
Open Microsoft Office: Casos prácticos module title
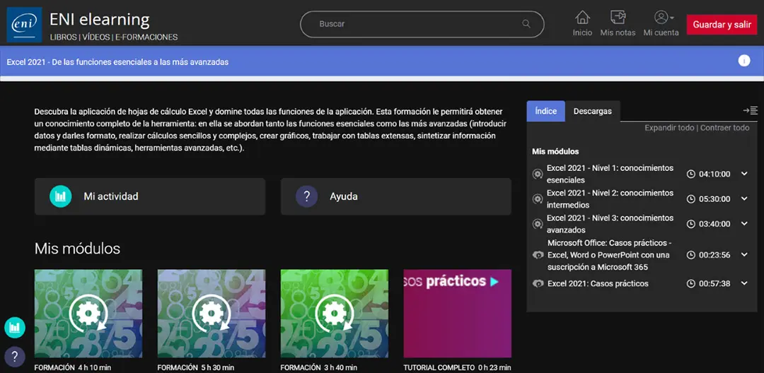pos(609,255)
